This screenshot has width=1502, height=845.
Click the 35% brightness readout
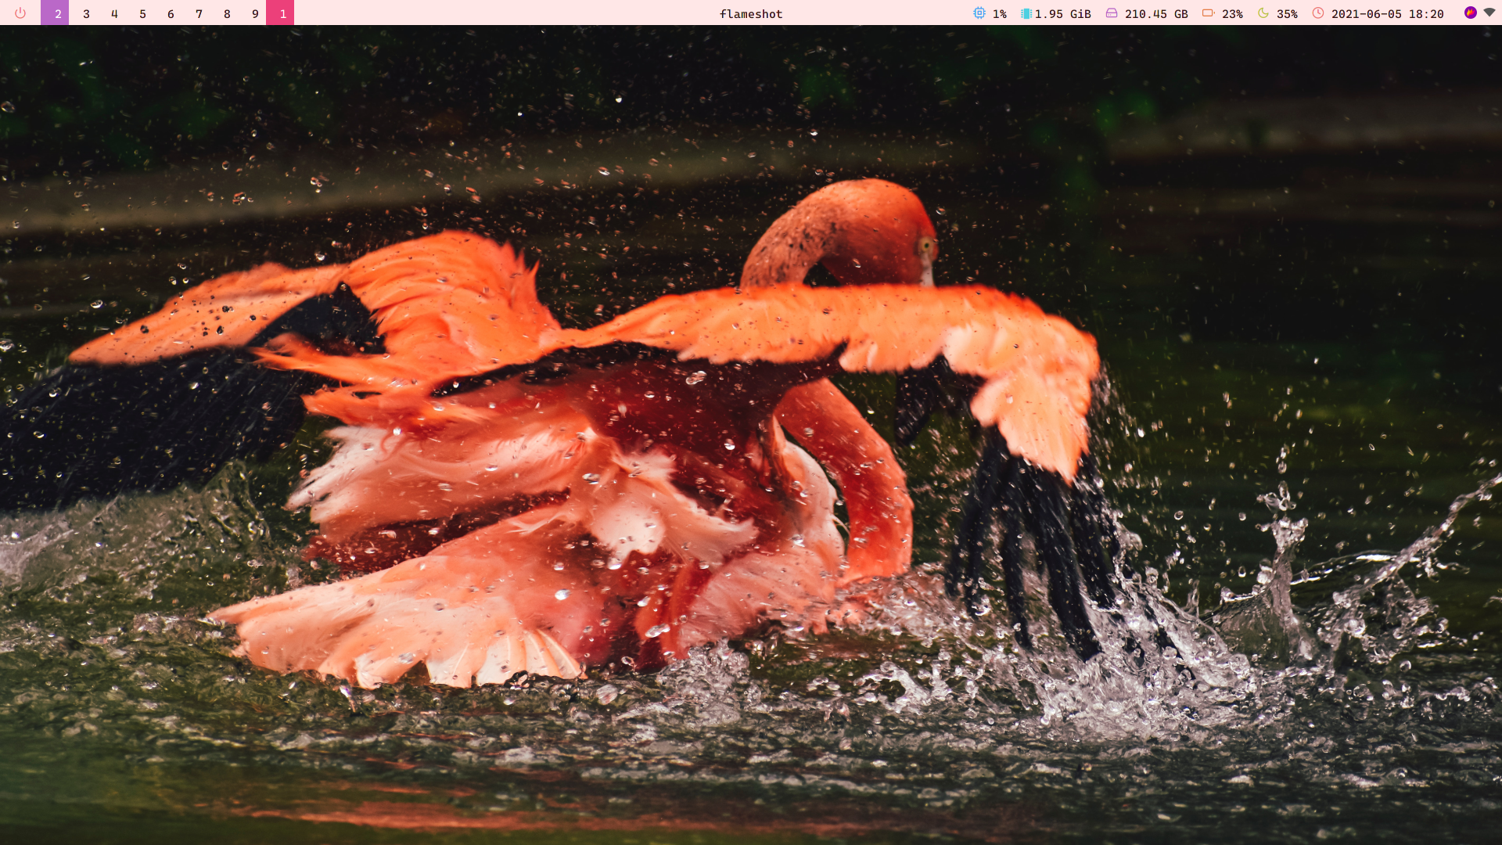point(1287,13)
